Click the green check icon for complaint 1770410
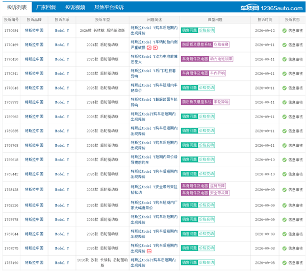This screenshot has width=306, height=271. tap(285, 59)
